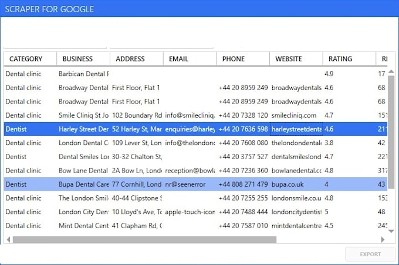Viewport: 399px width, 265px height.
Task: Sort by BUSINESS column header
Action: (x=83, y=59)
